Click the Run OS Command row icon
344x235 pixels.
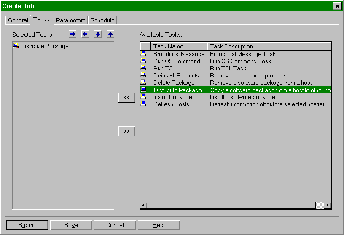click(x=143, y=61)
